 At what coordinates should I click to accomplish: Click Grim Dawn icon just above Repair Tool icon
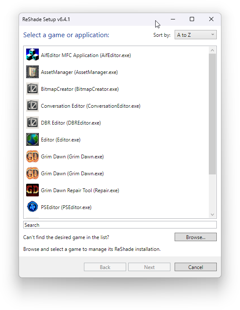tap(32, 173)
